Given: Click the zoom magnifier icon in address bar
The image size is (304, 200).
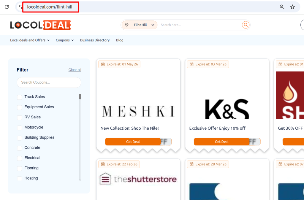Looking at the screenshot, I should [282, 7].
